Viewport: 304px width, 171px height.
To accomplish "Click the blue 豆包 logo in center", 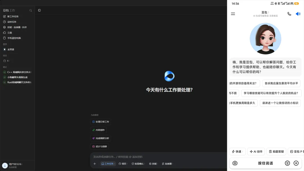I will coord(169,76).
